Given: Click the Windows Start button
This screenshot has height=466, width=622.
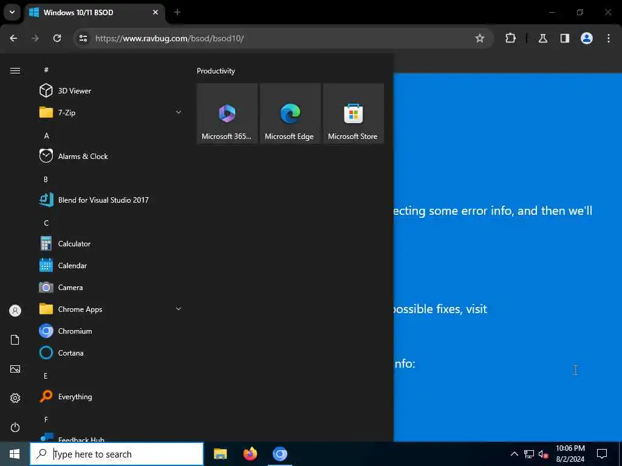Looking at the screenshot, I should coord(15,454).
